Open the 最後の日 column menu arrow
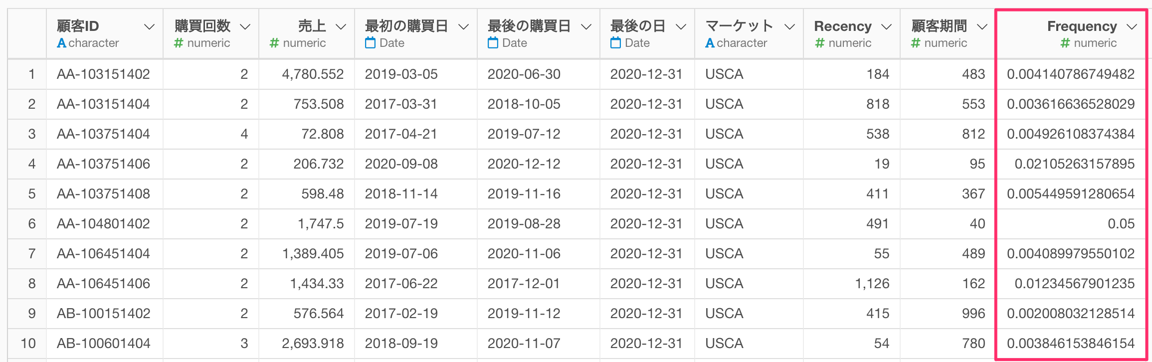The width and height of the screenshot is (1152, 362). point(681,27)
